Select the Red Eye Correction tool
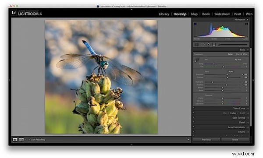This screenshot has width=263, height=158. pyautogui.click(x=209, y=45)
